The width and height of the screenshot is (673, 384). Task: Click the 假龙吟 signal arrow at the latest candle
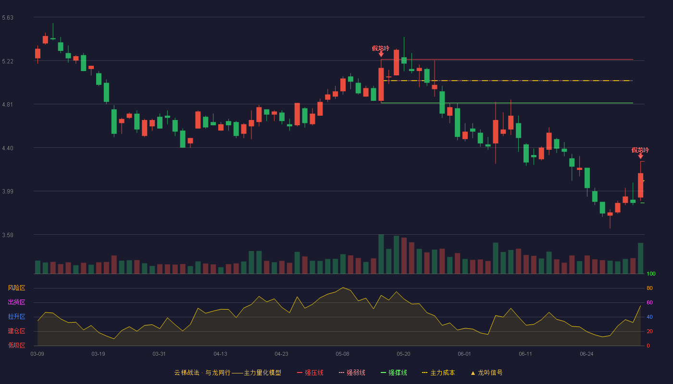click(640, 156)
